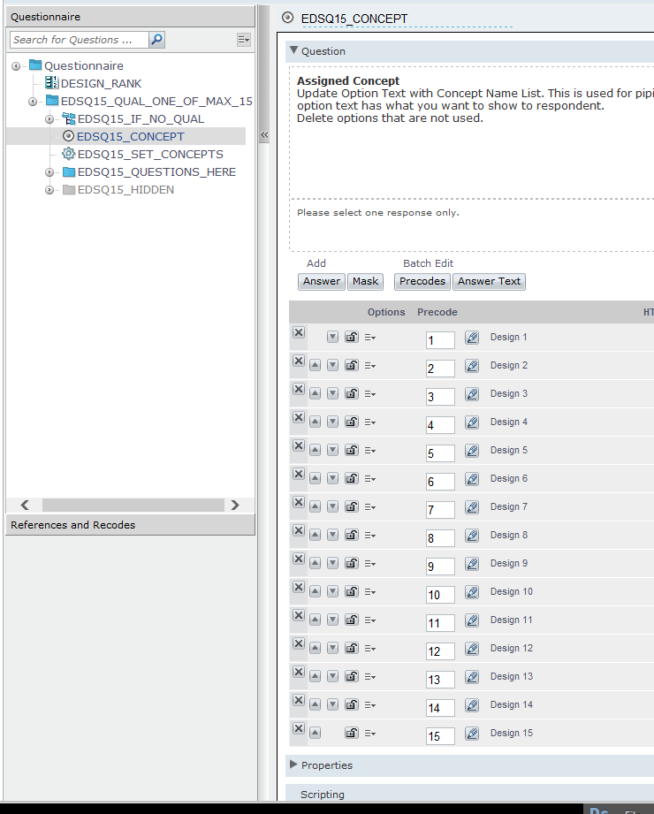The height and width of the screenshot is (814, 654).
Task: Edit text of Design 8 answer
Action: pyautogui.click(x=472, y=536)
